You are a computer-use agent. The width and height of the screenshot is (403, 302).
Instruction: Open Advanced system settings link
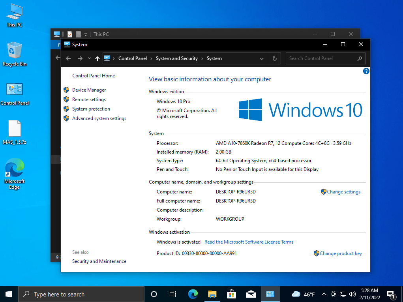pyautogui.click(x=99, y=118)
